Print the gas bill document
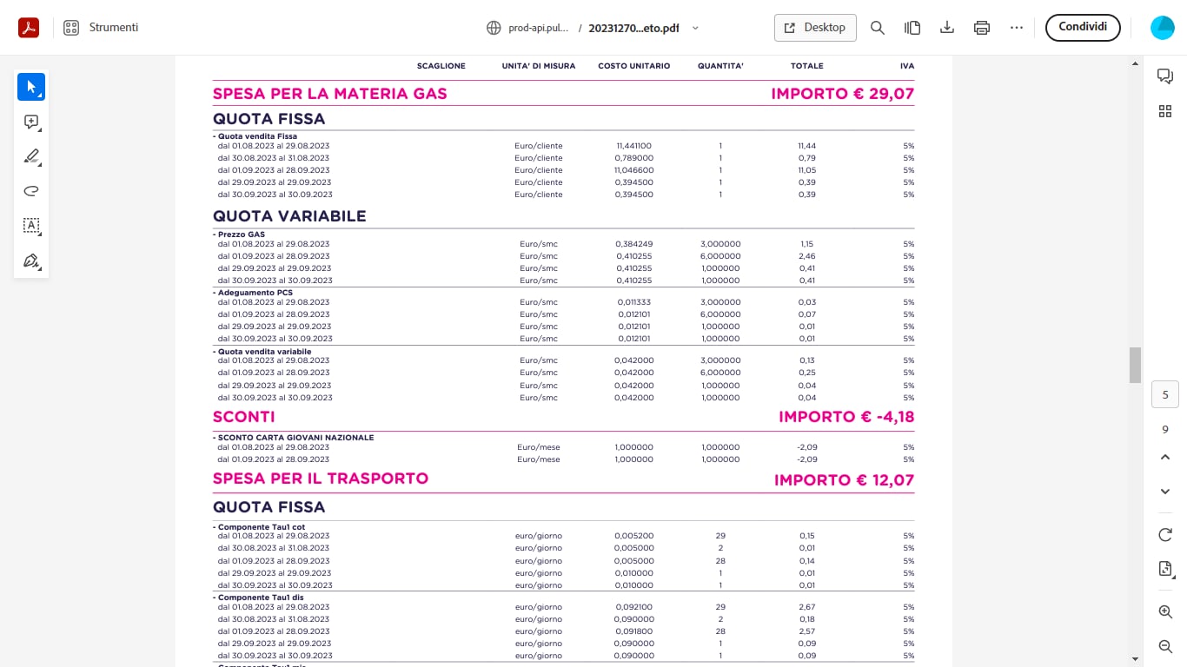The height and width of the screenshot is (667, 1187). (982, 28)
